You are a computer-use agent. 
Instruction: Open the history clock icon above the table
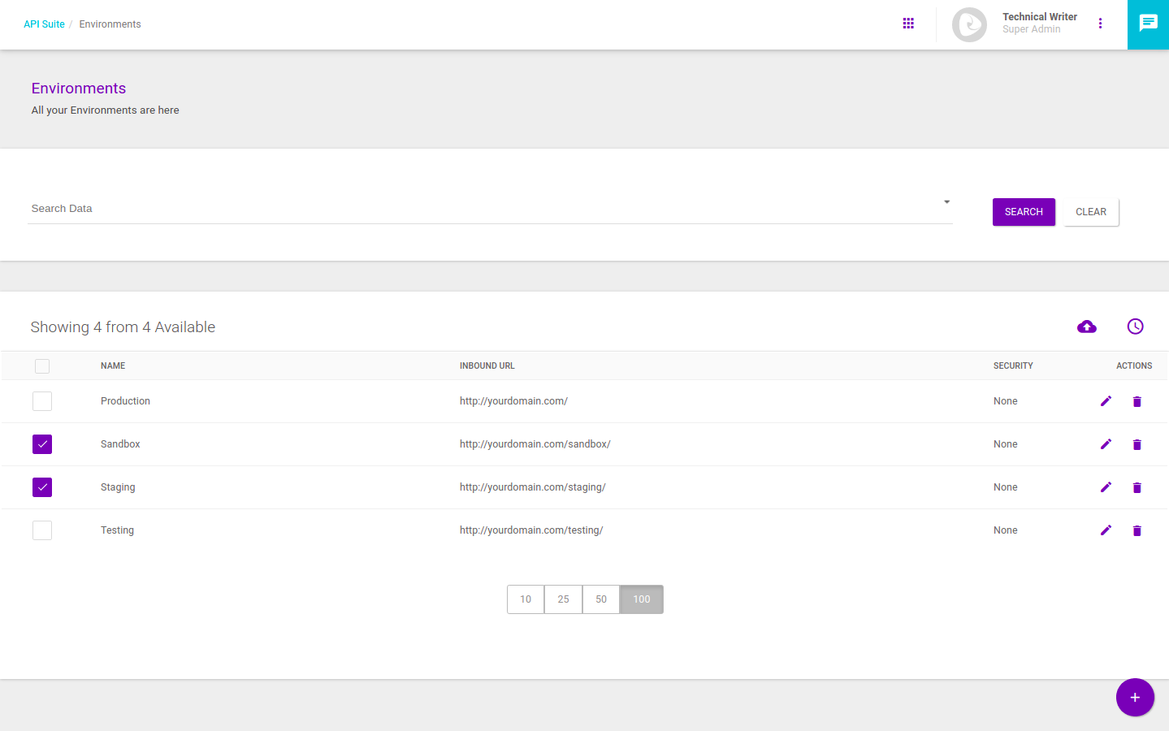(x=1135, y=327)
